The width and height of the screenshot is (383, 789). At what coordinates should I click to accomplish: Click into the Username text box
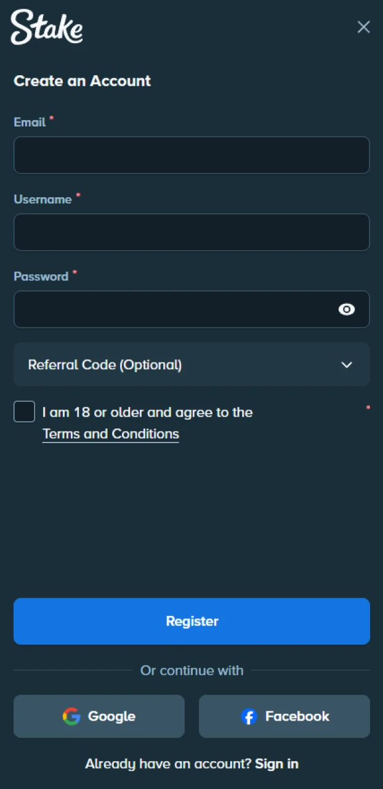point(191,232)
